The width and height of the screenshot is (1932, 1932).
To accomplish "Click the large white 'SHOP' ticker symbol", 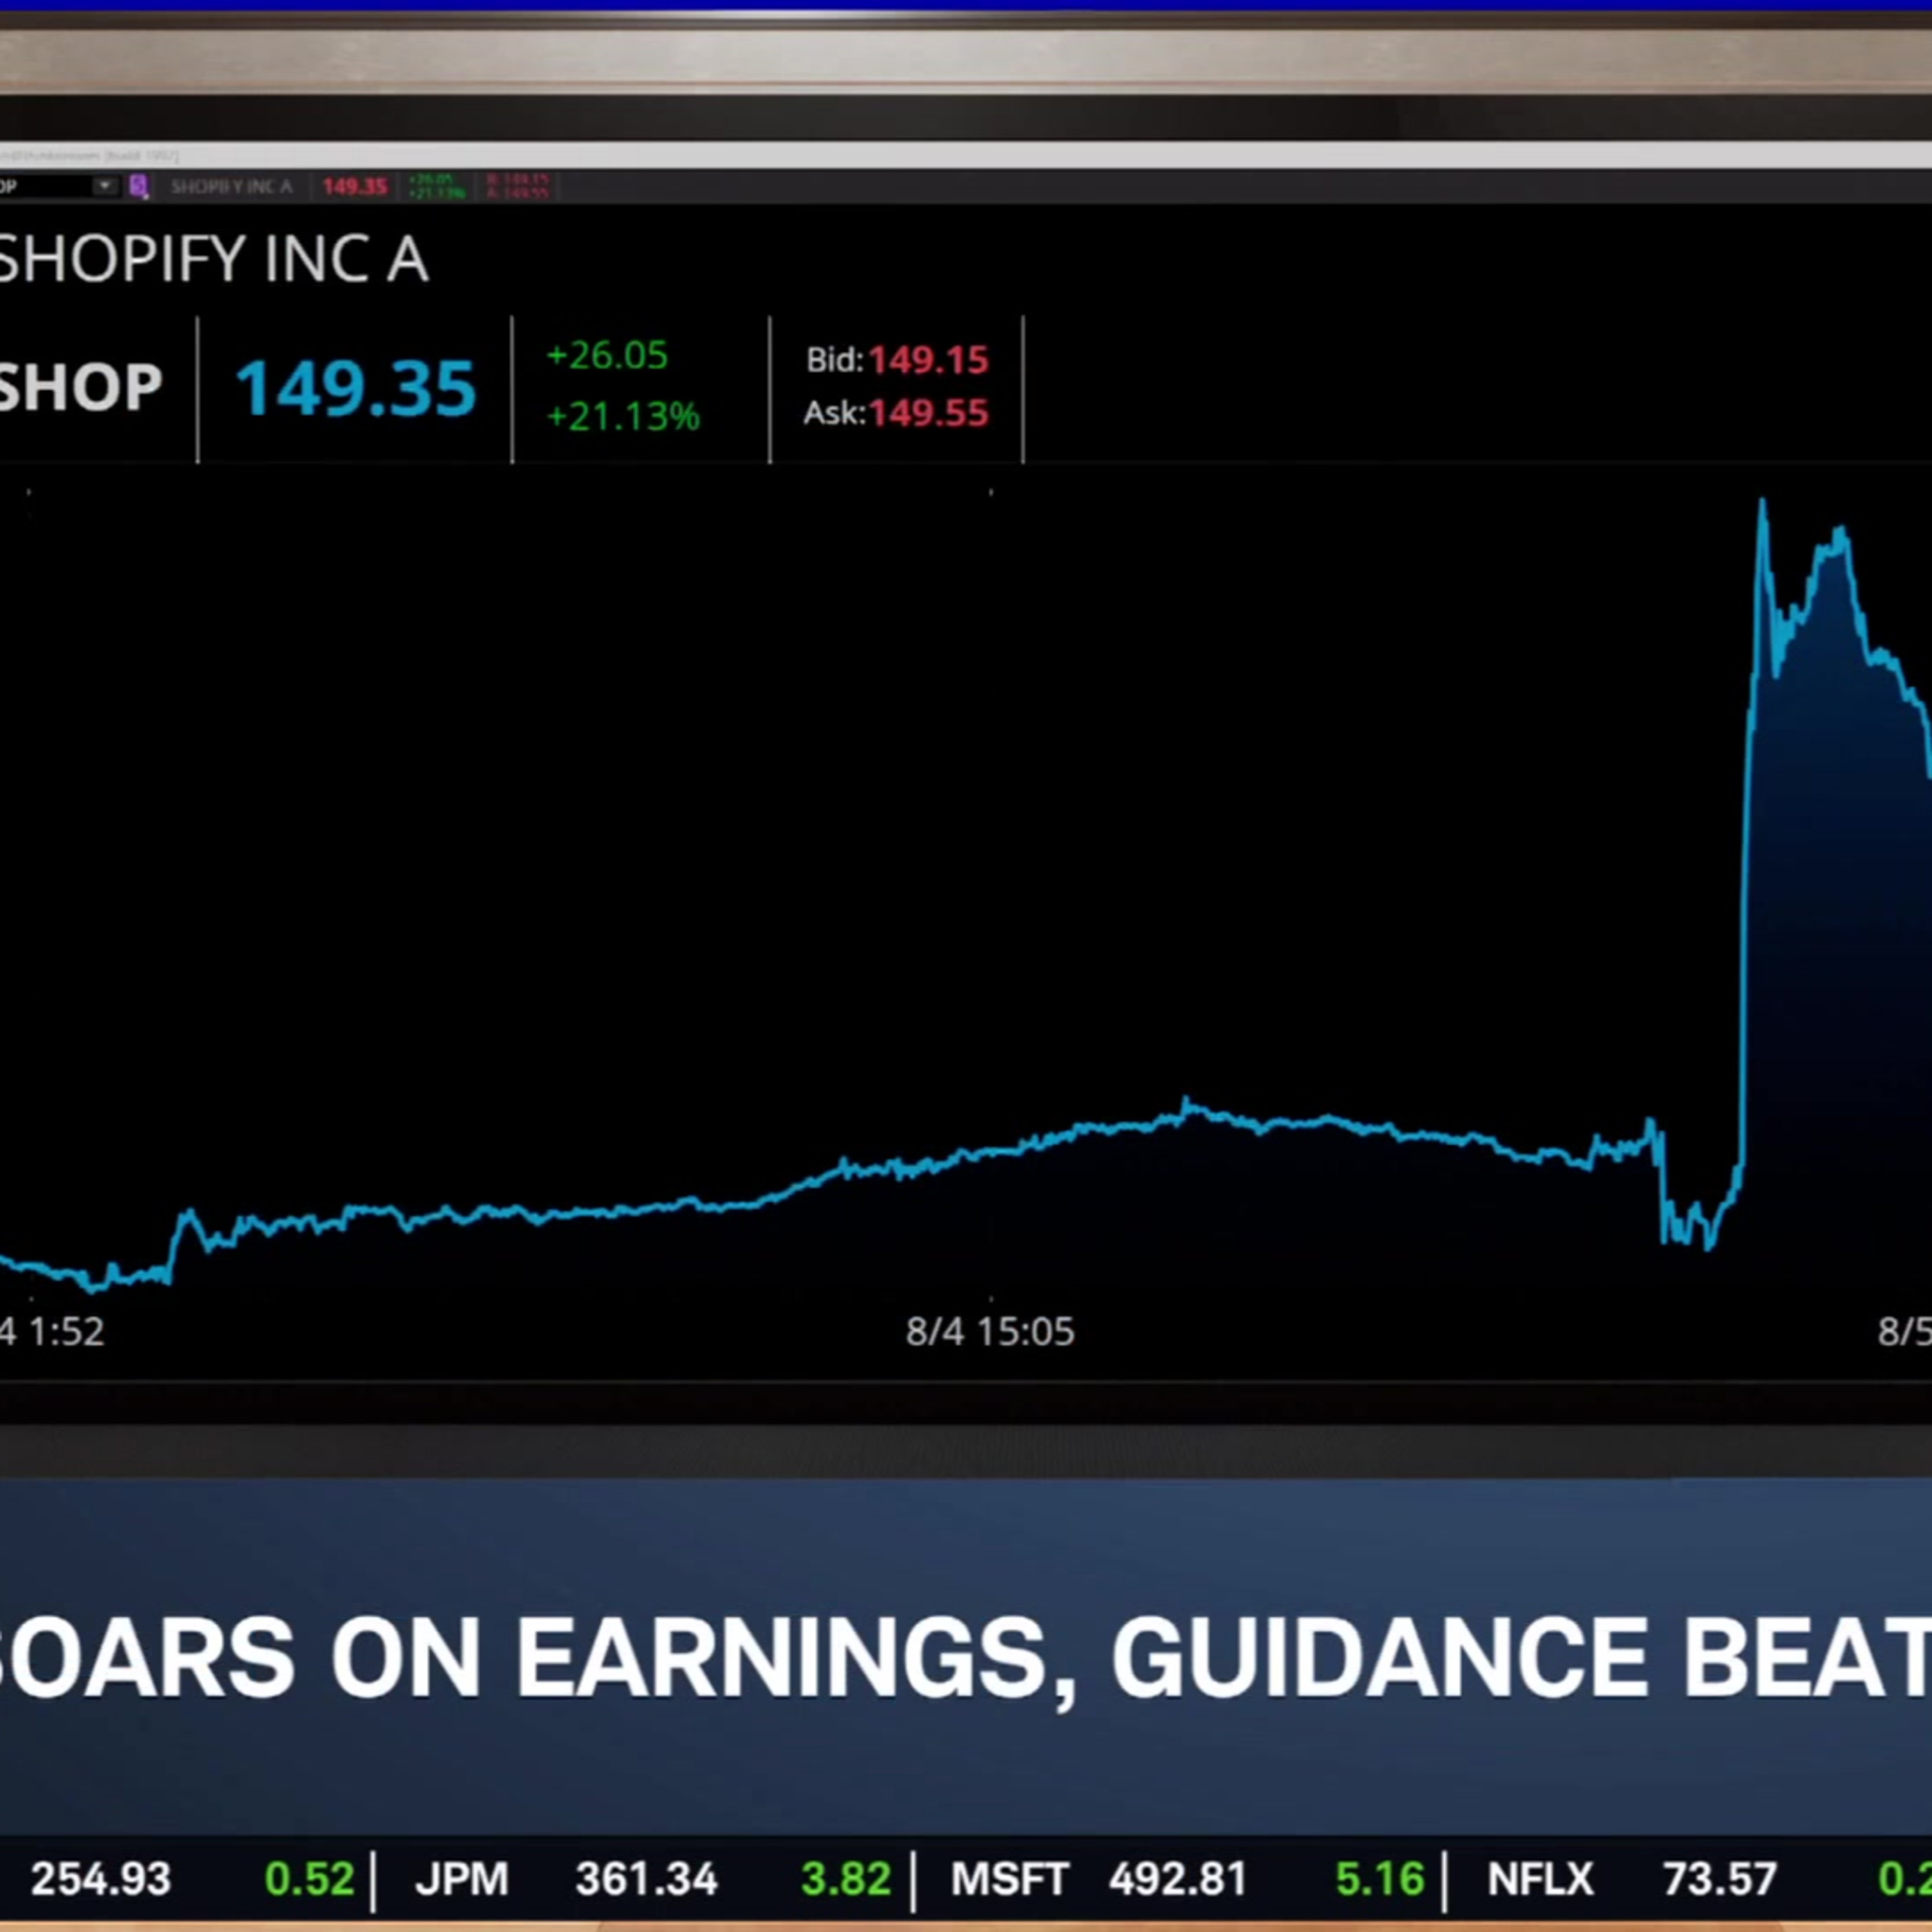I will pyautogui.click(x=80, y=387).
